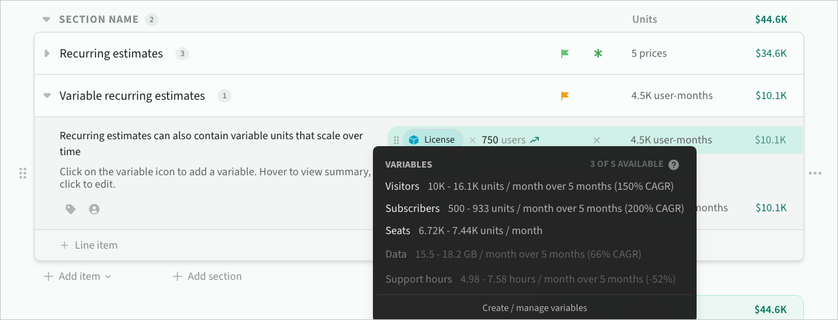Open the three-dot row options menu
Viewport: 838px width, 320px height.
click(815, 173)
